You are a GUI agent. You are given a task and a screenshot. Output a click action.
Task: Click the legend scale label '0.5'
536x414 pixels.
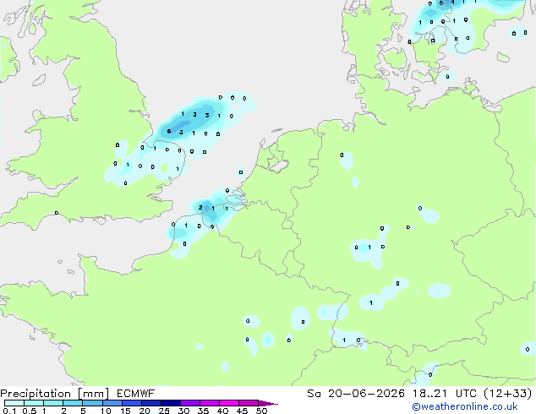[x=30, y=411]
